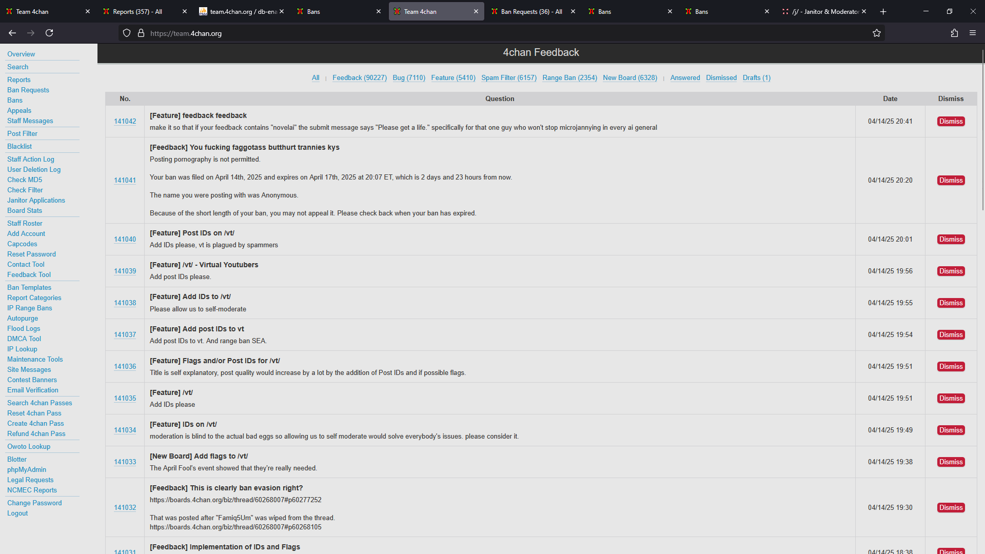This screenshot has width=985, height=554.
Task: Click the browser reload icon
Action: 49,33
